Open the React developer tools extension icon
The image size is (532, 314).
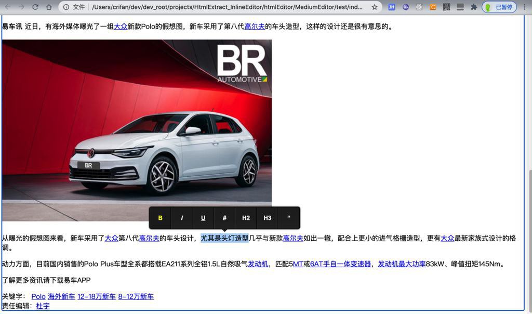click(x=419, y=7)
